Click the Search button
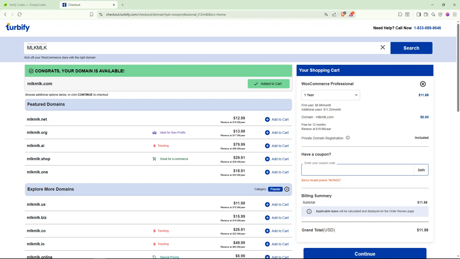 tap(411, 48)
